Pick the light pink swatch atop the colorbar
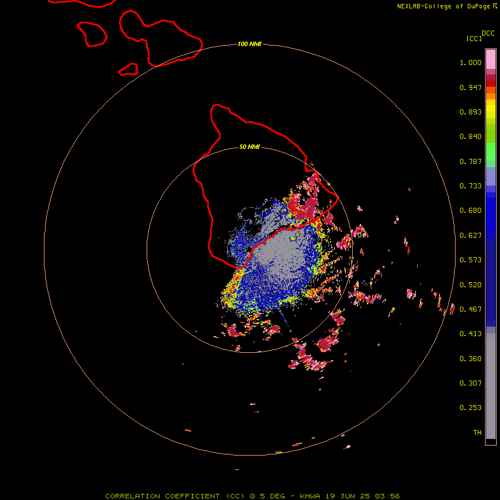500x500 pixels. (x=491, y=59)
